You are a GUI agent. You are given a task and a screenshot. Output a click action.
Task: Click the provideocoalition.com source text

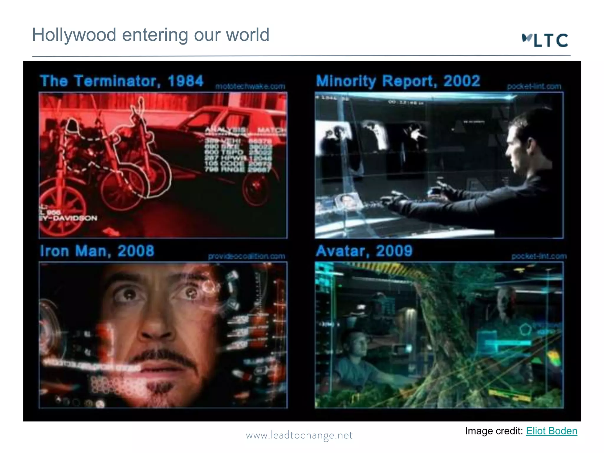pos(247,256)
